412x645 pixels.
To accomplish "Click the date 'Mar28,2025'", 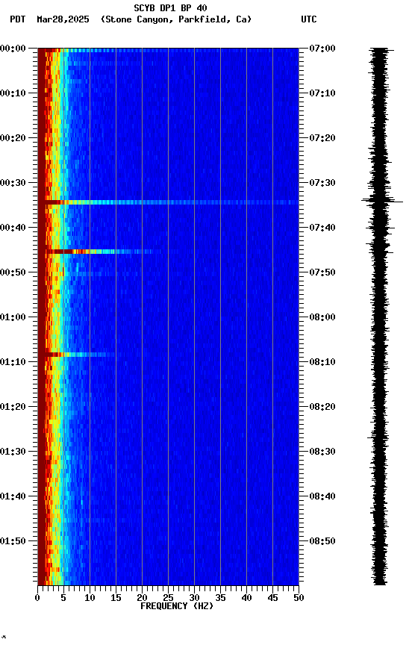I will pos(63,19).
